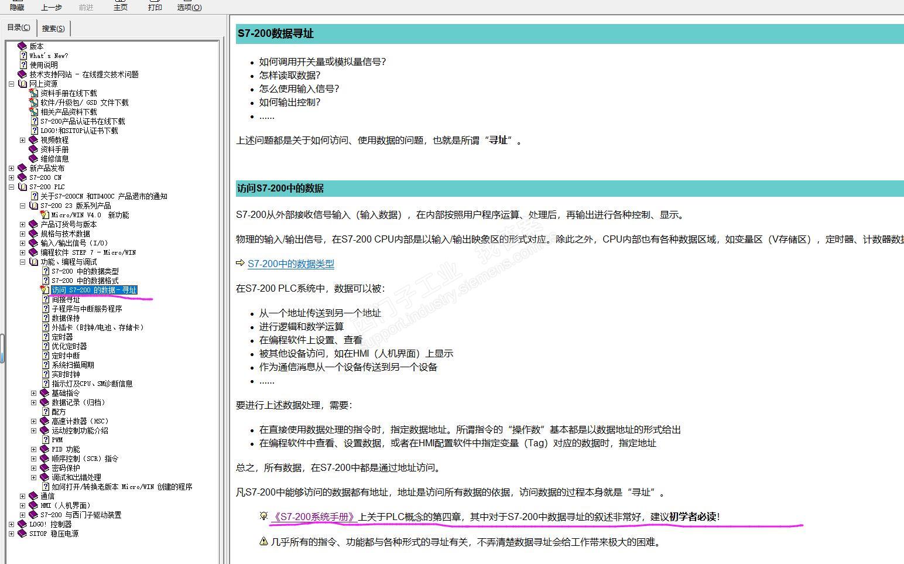Expand the 通信 tree node
The height and width of the screenshot is (564, 904).
[23, 496]
